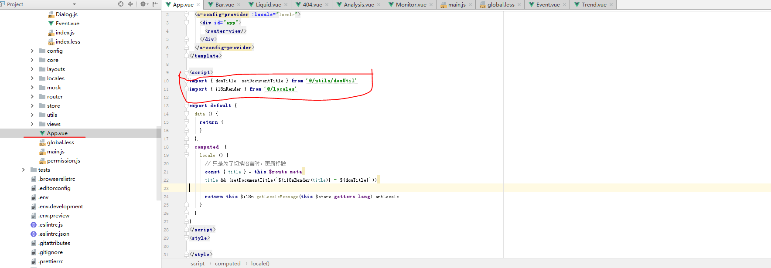Click the script breadcrumb

click(197, 264)
